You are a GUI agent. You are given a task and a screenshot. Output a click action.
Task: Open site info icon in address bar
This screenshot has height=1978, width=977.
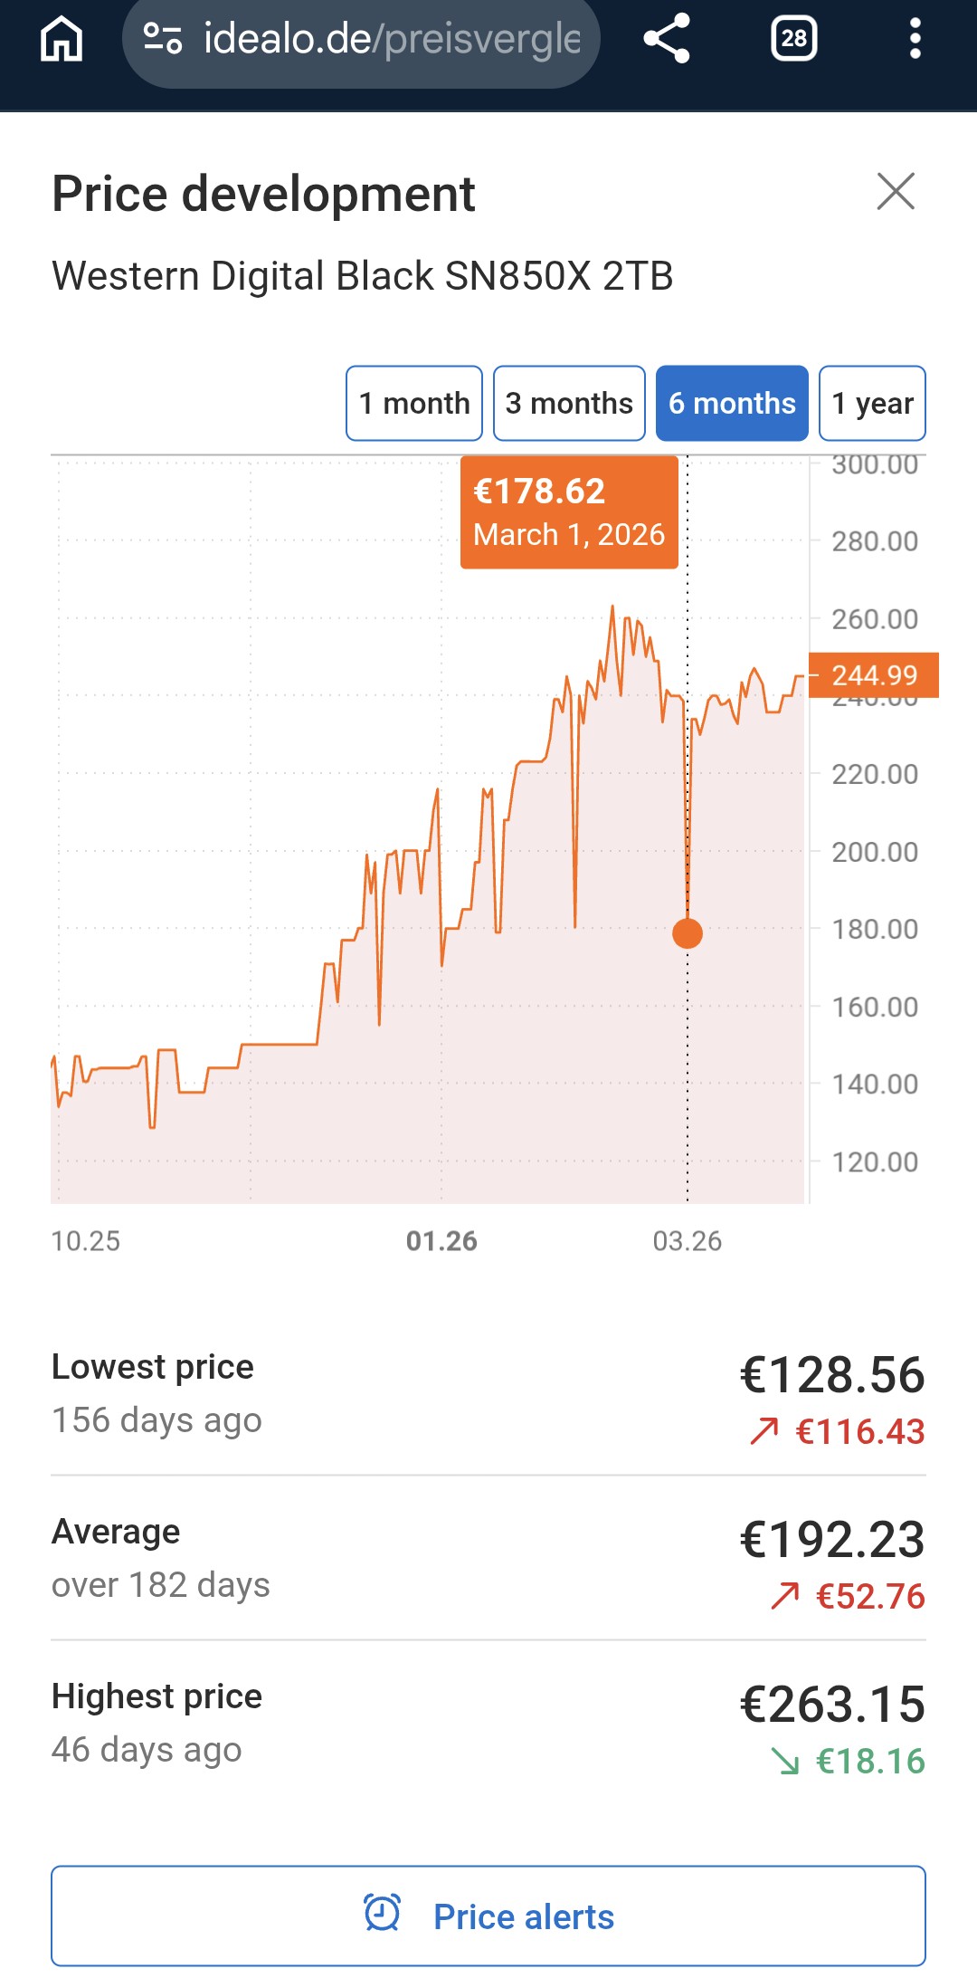pos(163,39)
